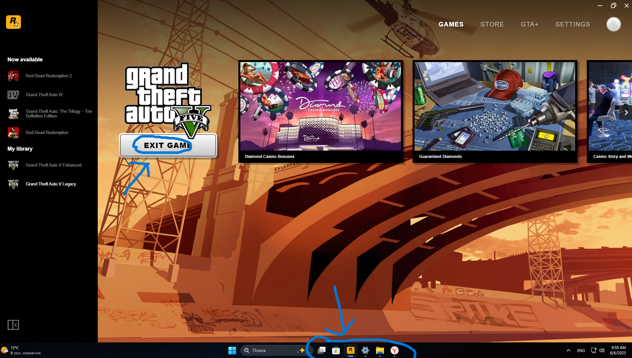The width and height of the screenshot is (632, 358).
Task: Open network display tray icon
Action: coord(593,350)
